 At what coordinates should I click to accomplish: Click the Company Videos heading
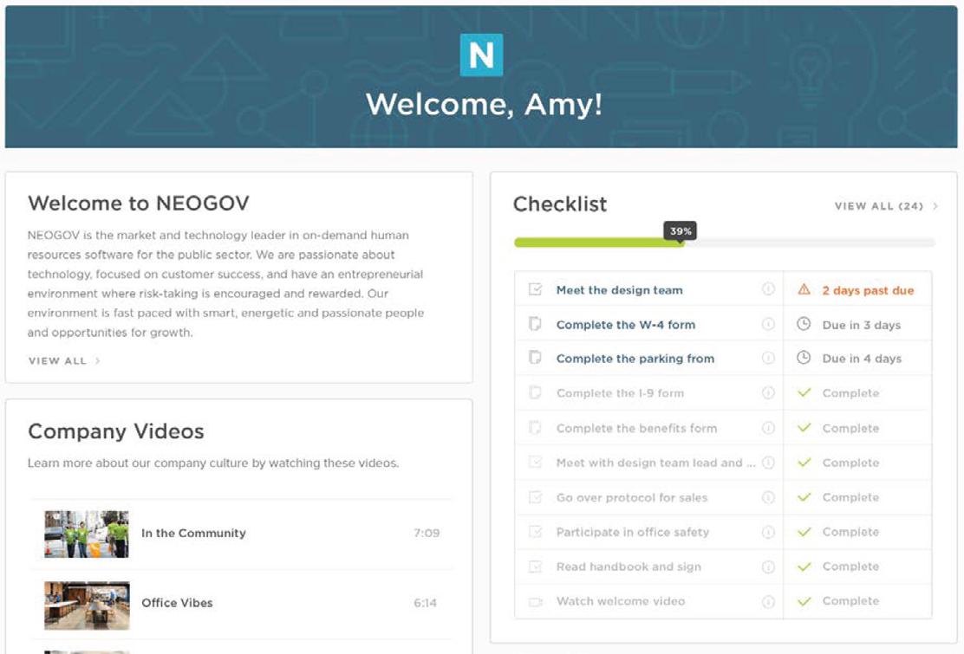click(116, 431)
